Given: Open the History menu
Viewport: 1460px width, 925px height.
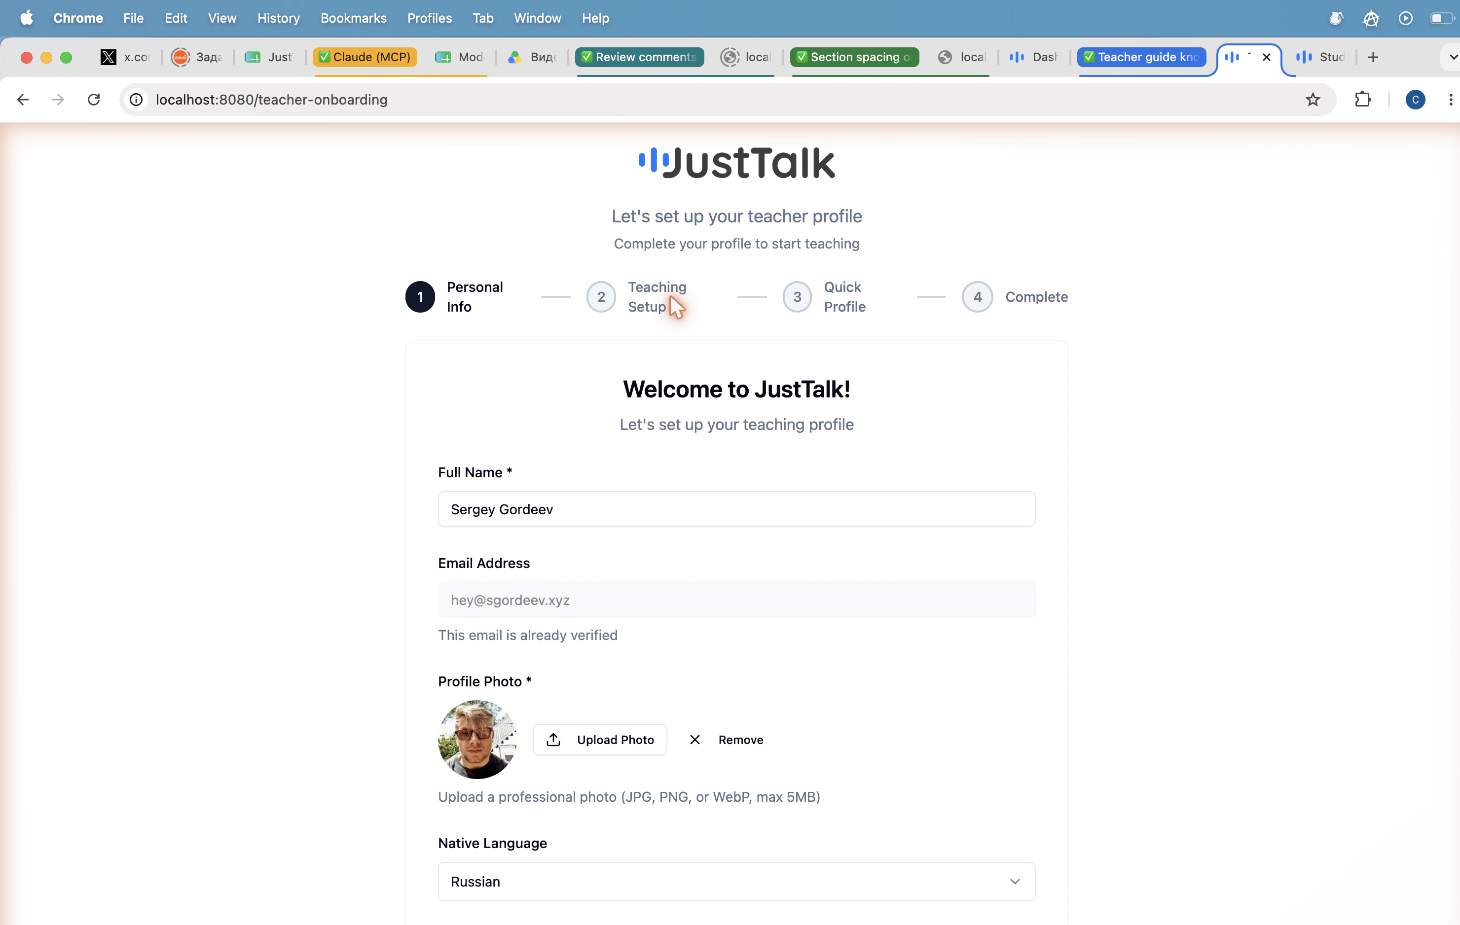Looking at the screenshot, I should click(278, 18).
